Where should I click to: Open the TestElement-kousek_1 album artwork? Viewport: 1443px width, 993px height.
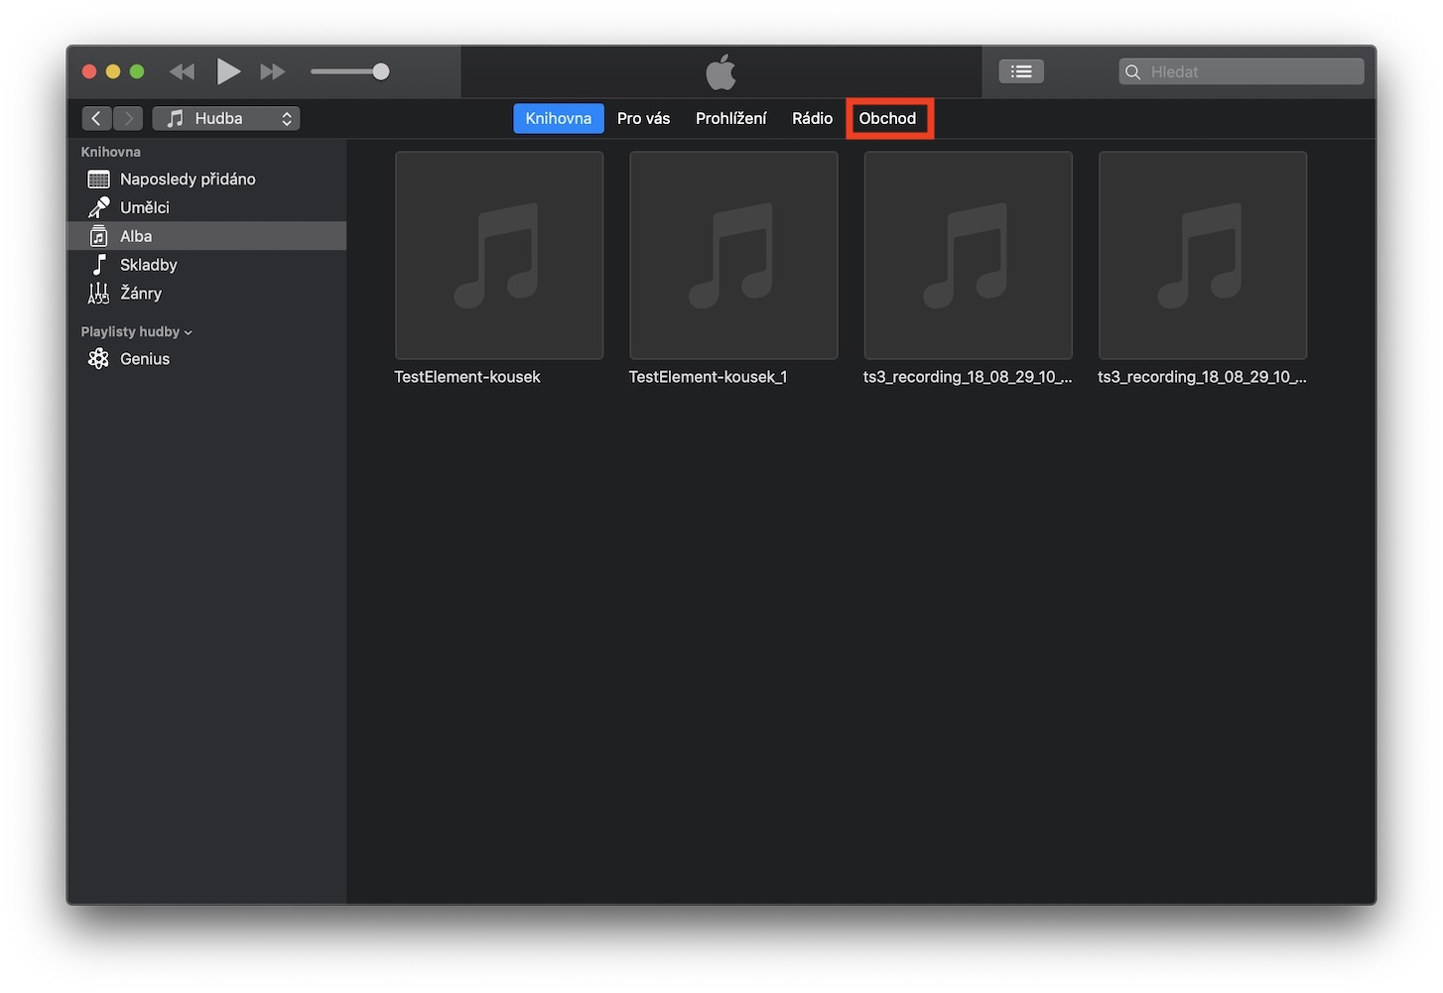733,255
